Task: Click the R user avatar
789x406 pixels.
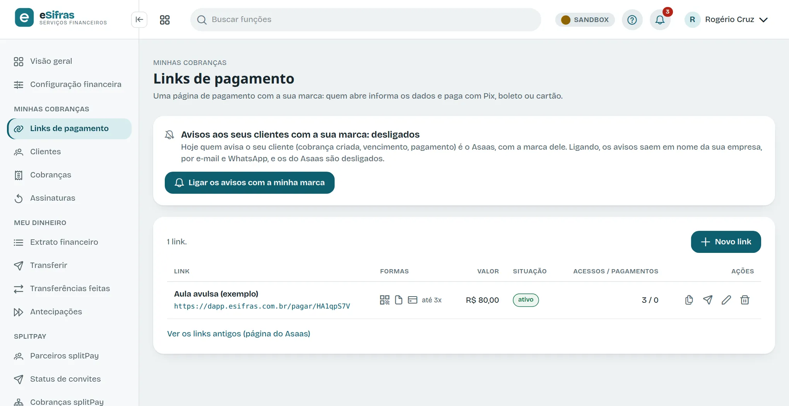Action: (692, 20)
